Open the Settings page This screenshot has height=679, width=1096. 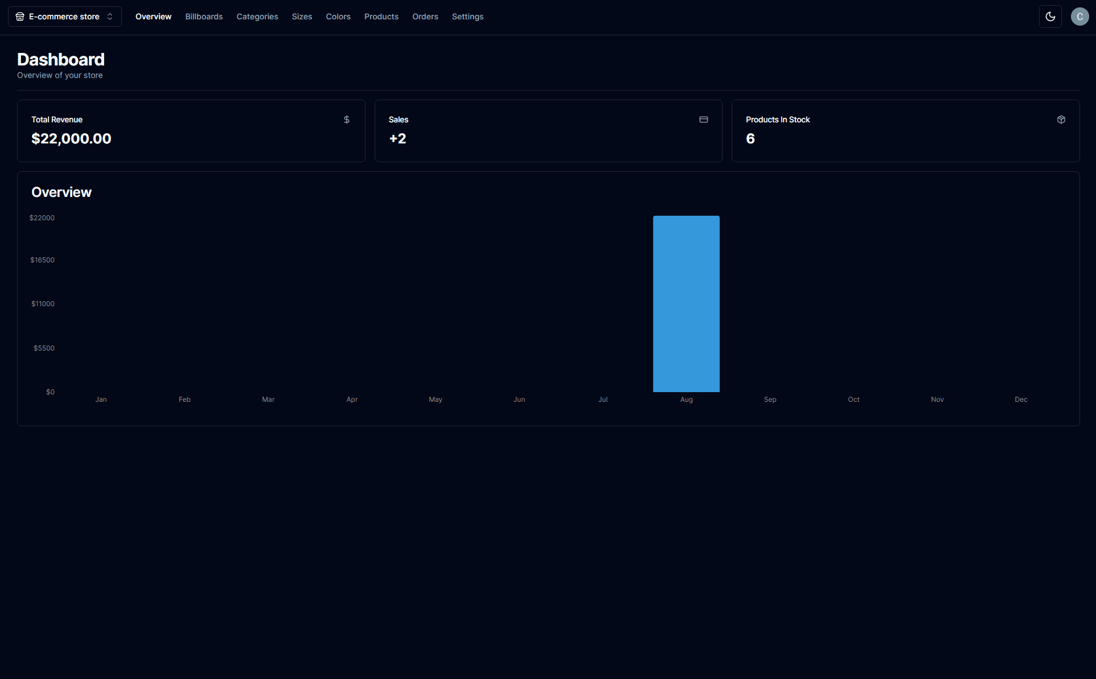pos(467,17)
